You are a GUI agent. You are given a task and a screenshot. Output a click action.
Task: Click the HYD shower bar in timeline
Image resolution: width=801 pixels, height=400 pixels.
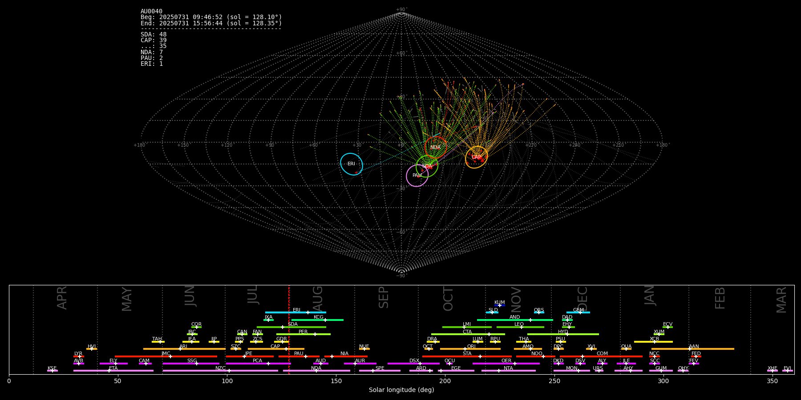563,334
